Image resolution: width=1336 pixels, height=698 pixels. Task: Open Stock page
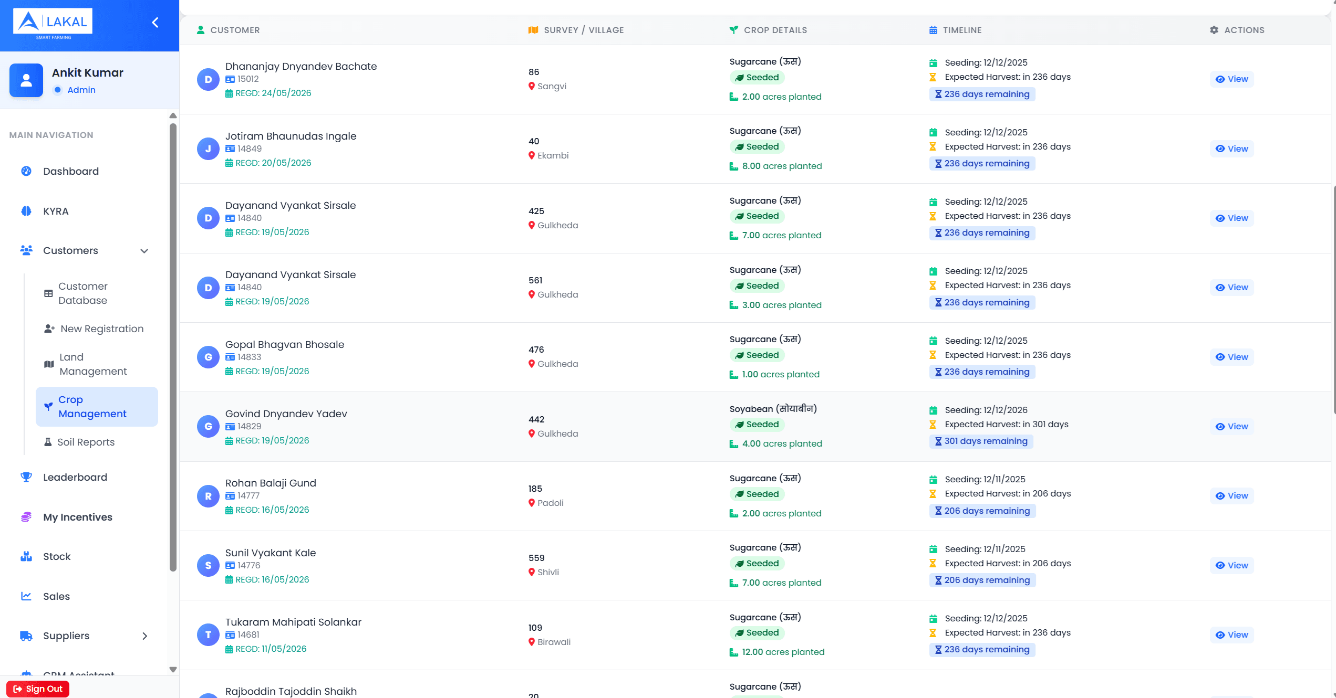click(57, 556)
